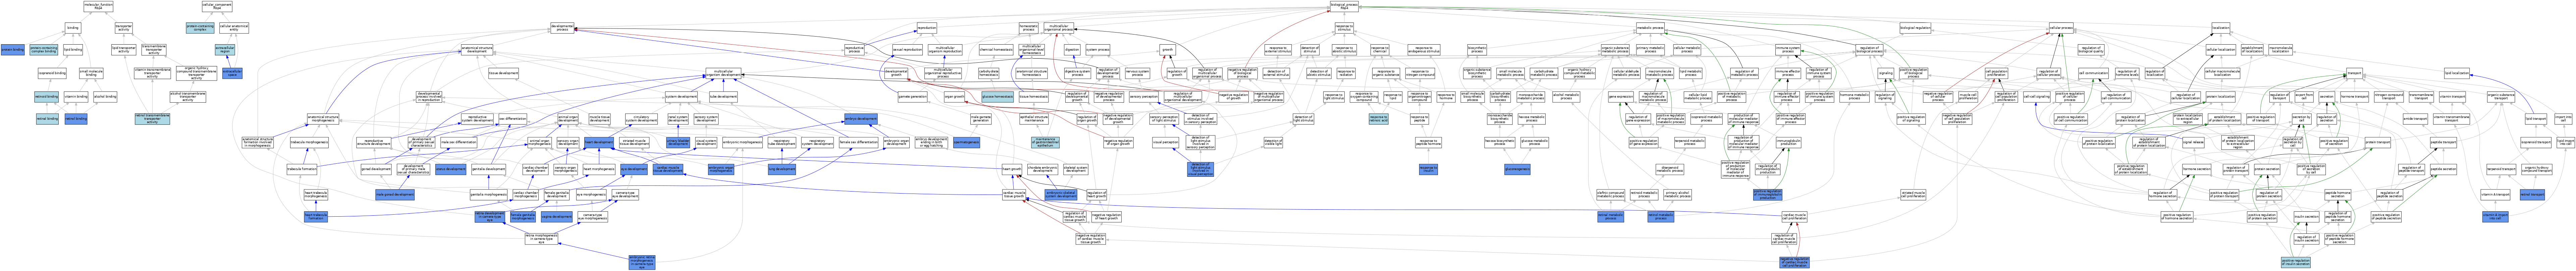The image size is (2576, 271).
Task: Click the 'alcohol binding' node
Action: [105, 97]
